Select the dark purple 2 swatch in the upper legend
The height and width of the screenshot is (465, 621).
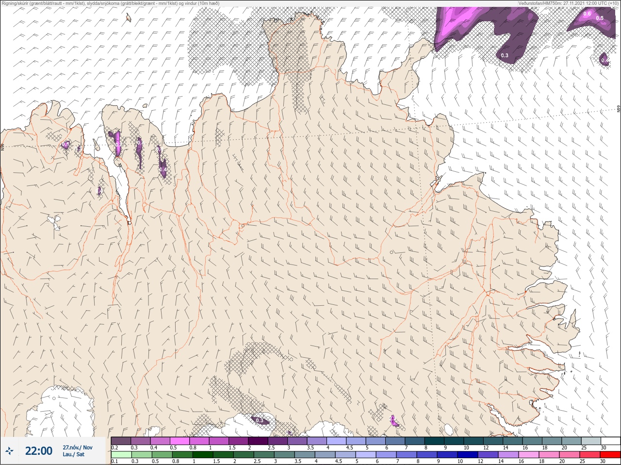coord(258,441)
